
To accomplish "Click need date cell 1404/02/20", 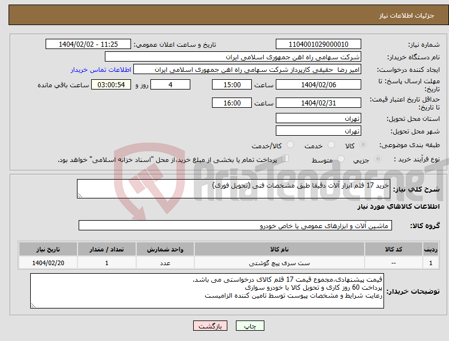I will [x=48, y=263].
